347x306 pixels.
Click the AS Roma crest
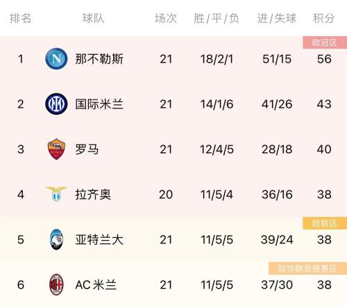click(x=56, y=149)
